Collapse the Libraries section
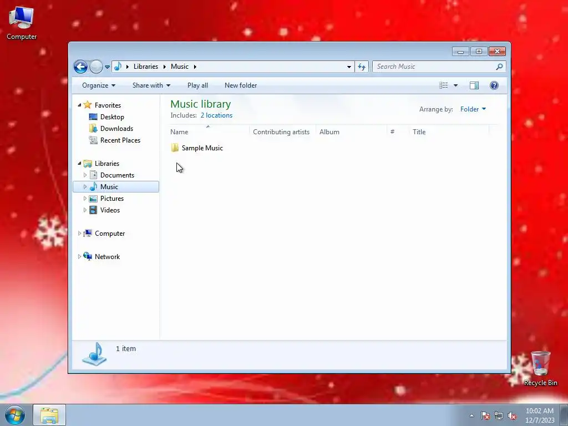The height and width of the screenshot is (426, 568). point(79,164)
